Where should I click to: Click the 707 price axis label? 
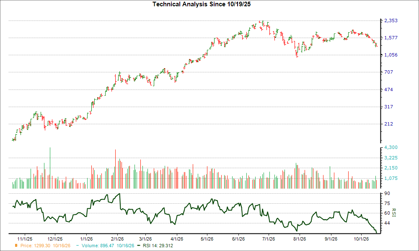[x=389, y=72]
